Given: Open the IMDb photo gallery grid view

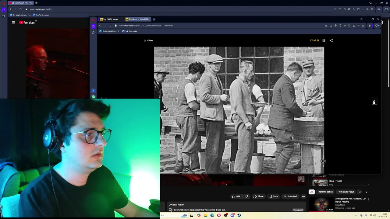Looking at the screenshot, I should click(x=324, y=40).
